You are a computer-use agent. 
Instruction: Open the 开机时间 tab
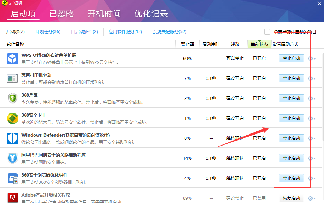click(x=104, y=14)
